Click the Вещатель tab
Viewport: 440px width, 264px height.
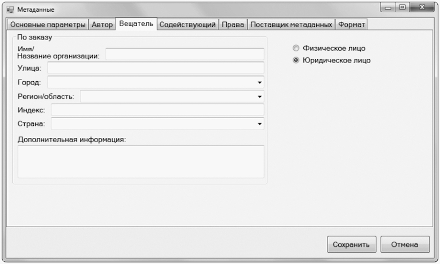pyautogui.click(x=136, y=24)
